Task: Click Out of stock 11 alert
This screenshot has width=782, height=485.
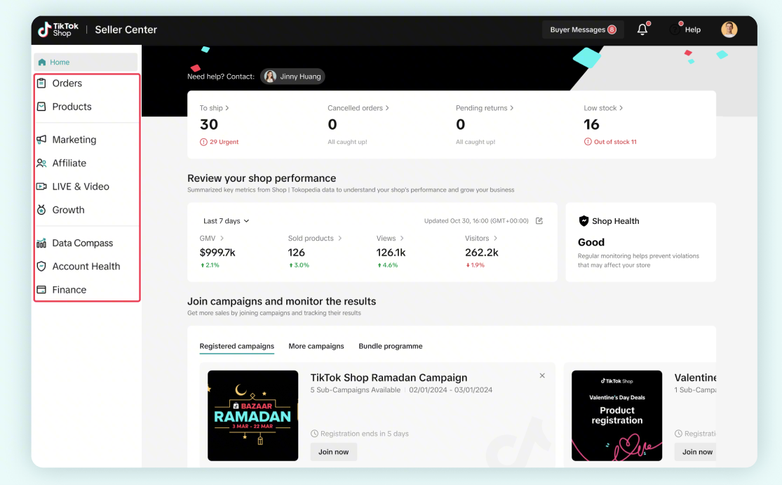Action: 610,142
